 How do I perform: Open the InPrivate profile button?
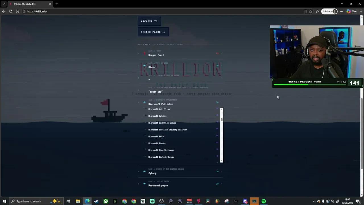(x=330, y=11)
